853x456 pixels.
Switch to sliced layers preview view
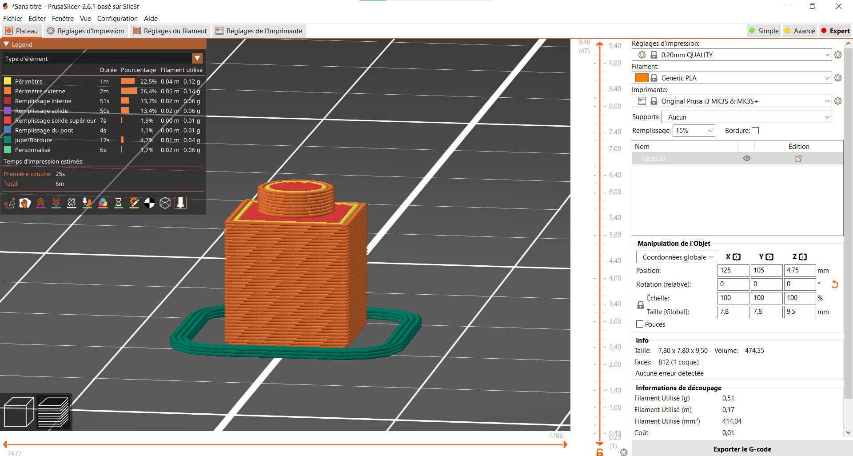coord(53,412)
